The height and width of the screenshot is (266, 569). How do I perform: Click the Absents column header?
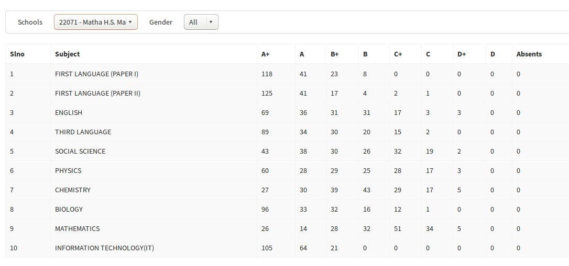(529, 54)
